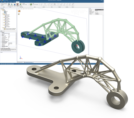Click the small icon below the orange viewport icon
134x118 pixels.
pos(19,14)
